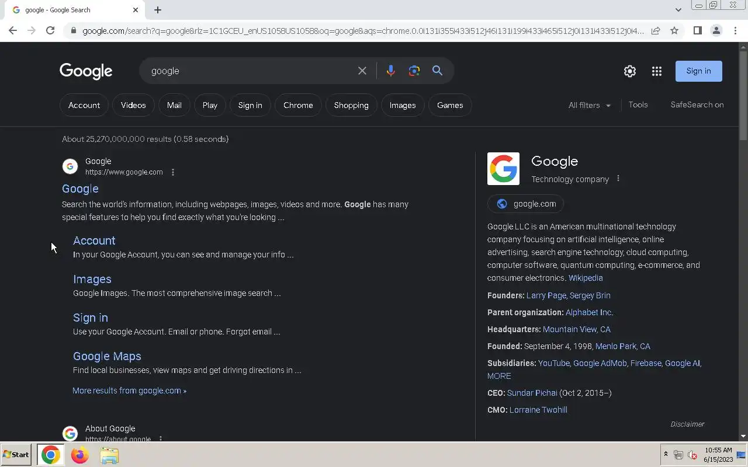The width and height of the screenshot is (748, 467).
Task: Open Alphabet Inc. link
Action: coord(589,312)
